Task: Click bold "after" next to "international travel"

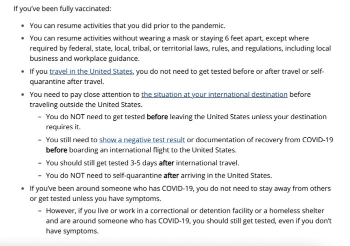Action: [167, 162]
